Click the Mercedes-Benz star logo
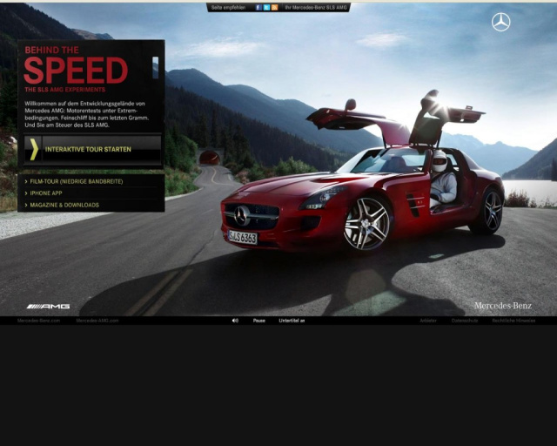The width and height of the screenshot is (557, 446). [500, 22]
